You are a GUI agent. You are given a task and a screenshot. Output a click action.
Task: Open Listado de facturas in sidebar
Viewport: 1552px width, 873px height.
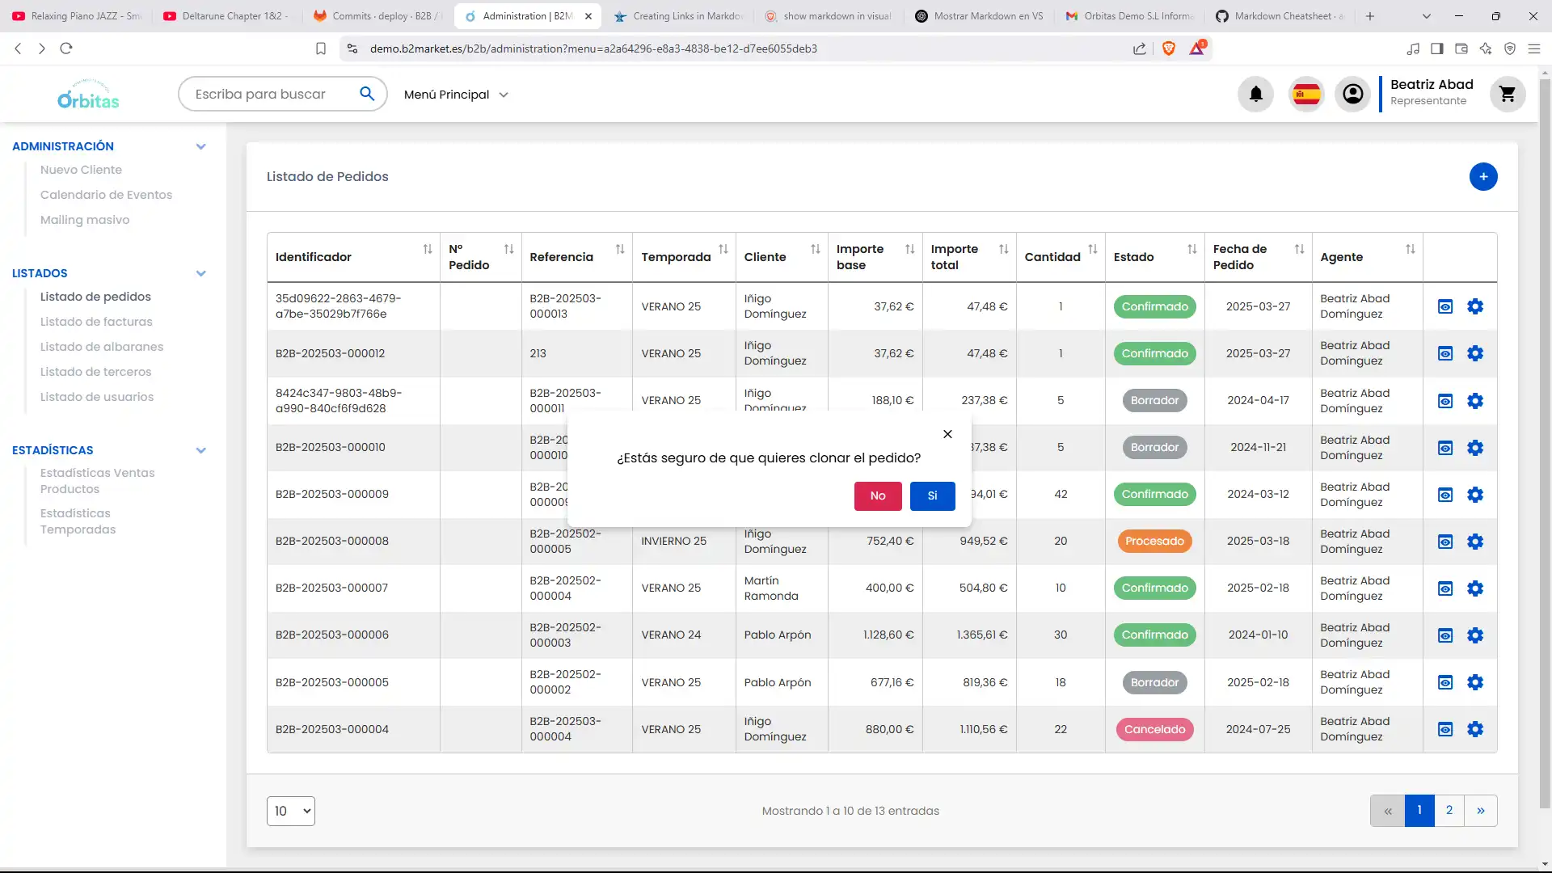pyautogui.click(x=96, y=322)
